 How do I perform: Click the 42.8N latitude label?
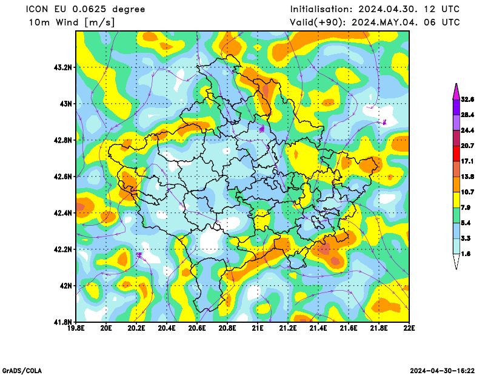63,140
